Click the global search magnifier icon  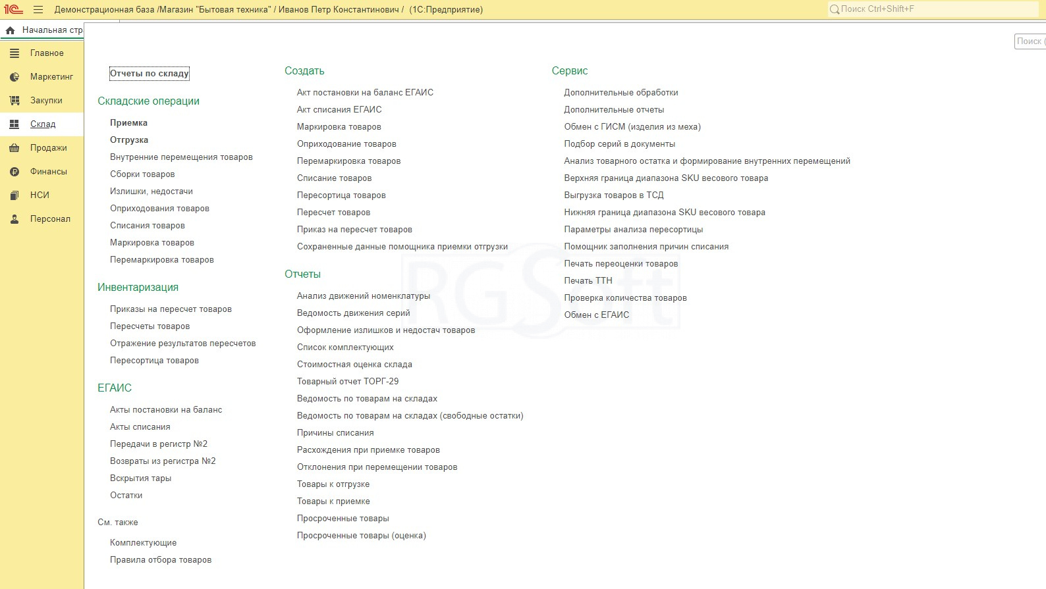tap(835, 9)
